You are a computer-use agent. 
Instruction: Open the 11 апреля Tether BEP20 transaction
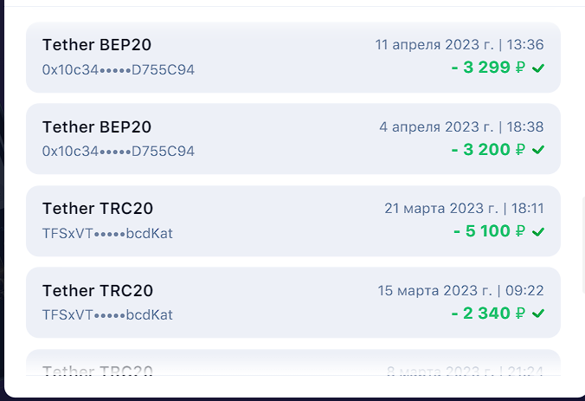(293, 57)
